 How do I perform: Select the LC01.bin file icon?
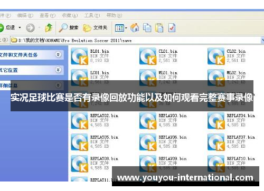[x=80, y=78]
